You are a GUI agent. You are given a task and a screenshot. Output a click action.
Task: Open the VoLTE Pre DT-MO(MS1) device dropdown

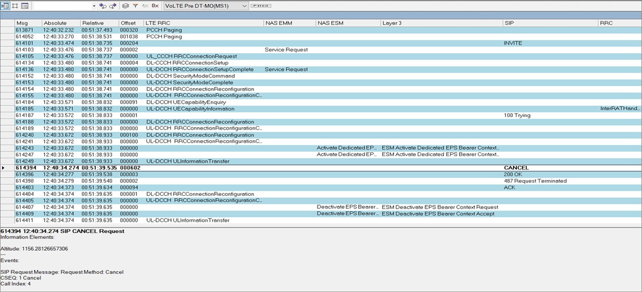coord(206,6)
